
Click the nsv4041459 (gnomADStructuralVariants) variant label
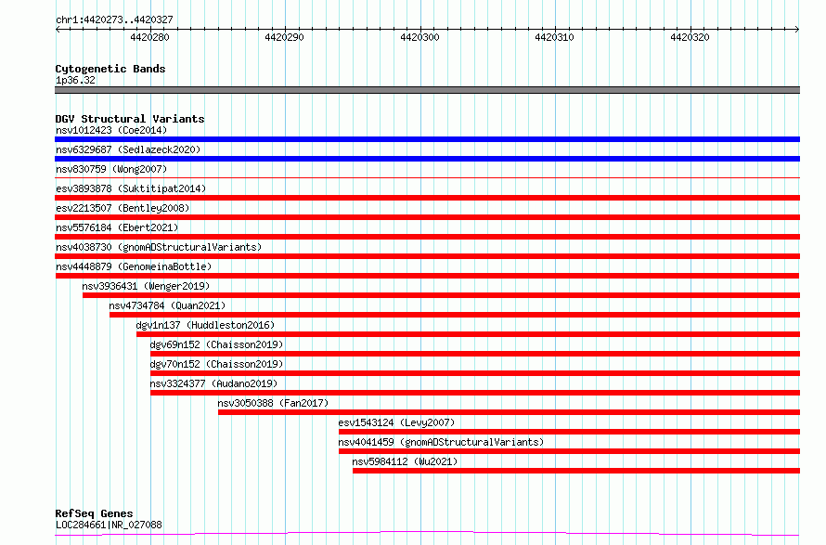(441, 442)
